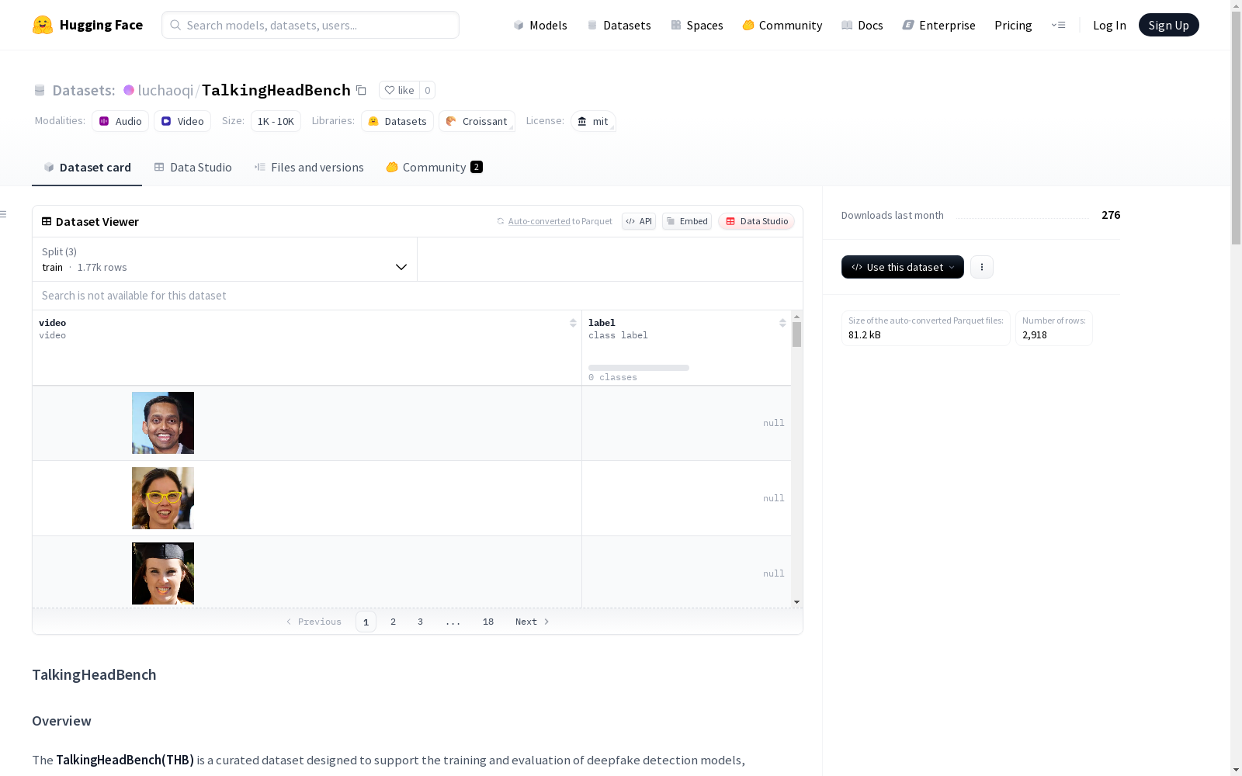This screenshot has height=776, width=1242.
Task: Click the mit license tag
Action: (x=593, y=121)
